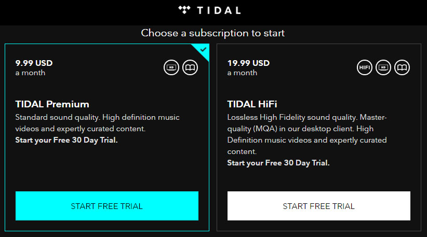This screenshot has height=237, width=427.
Task: Click the book icon in Premium card
Action: point(190,67)
